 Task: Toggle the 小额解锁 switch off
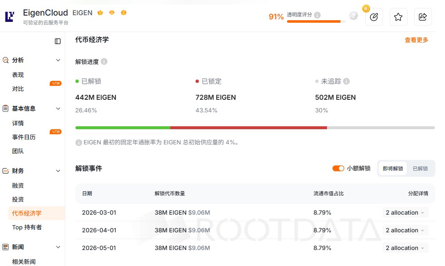(x=338, y=168)
